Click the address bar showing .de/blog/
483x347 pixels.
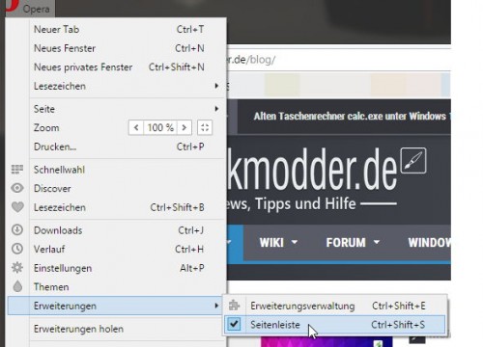338,60
